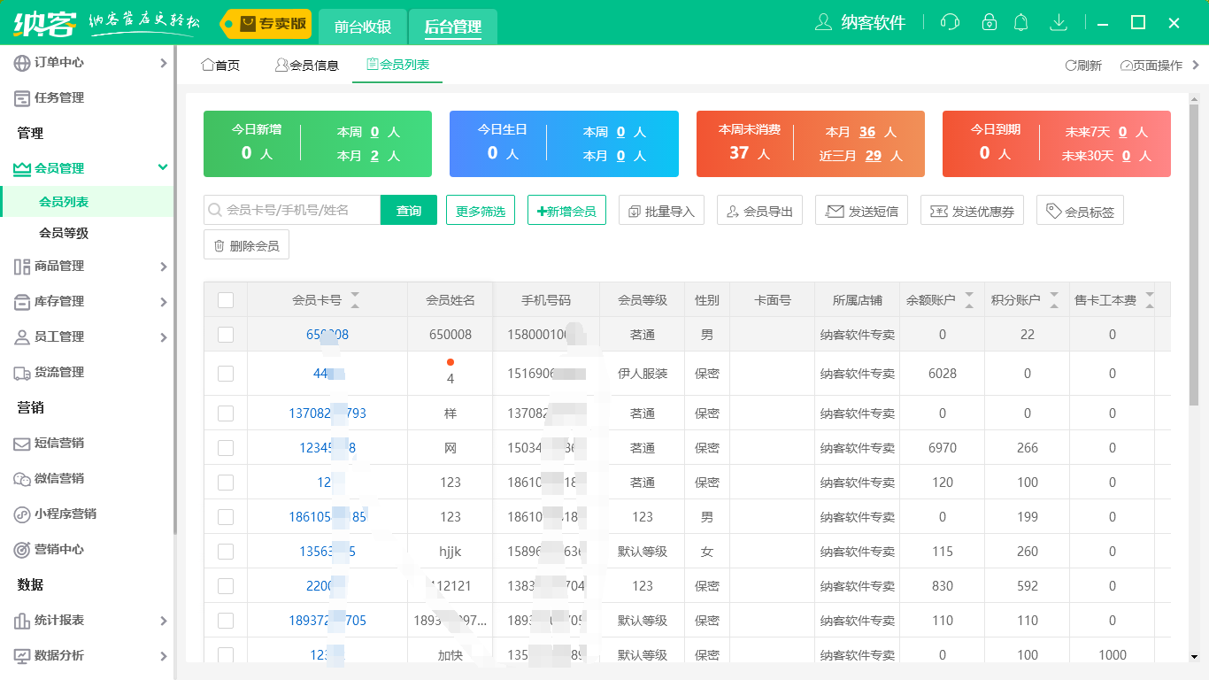Tick the checkbox for member hjjk
Screen dimensions: 1209x680
point(226,551)
